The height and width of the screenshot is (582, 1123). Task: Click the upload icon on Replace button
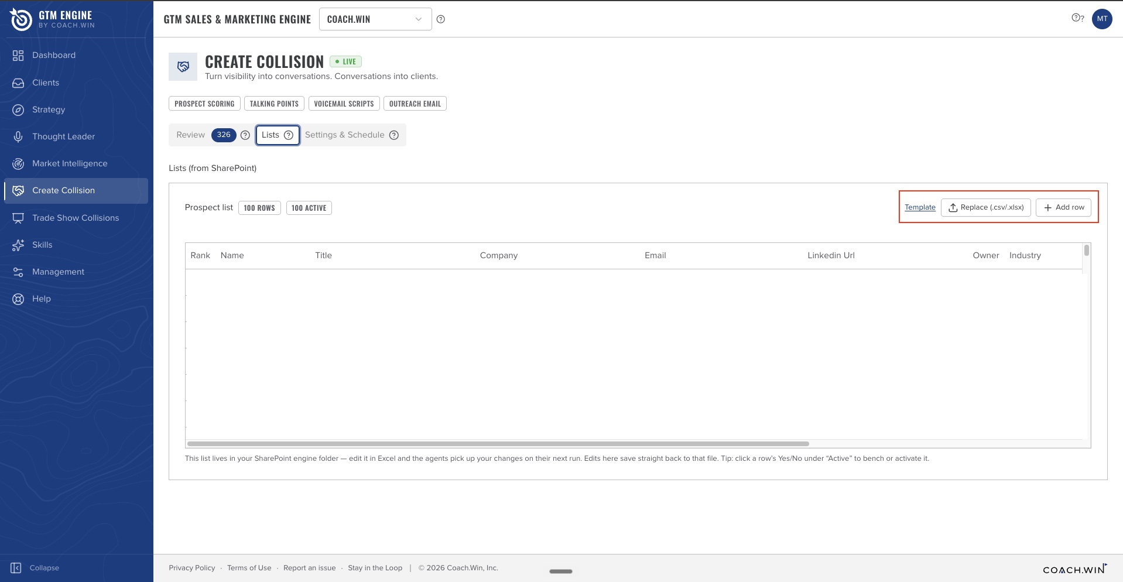point(953,208)
